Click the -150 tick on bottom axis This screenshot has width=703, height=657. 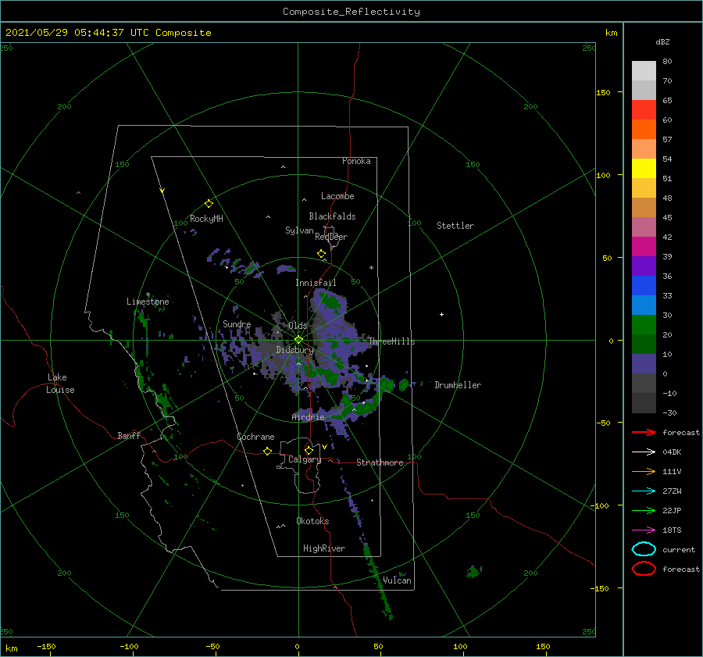(x=46, y=646)
